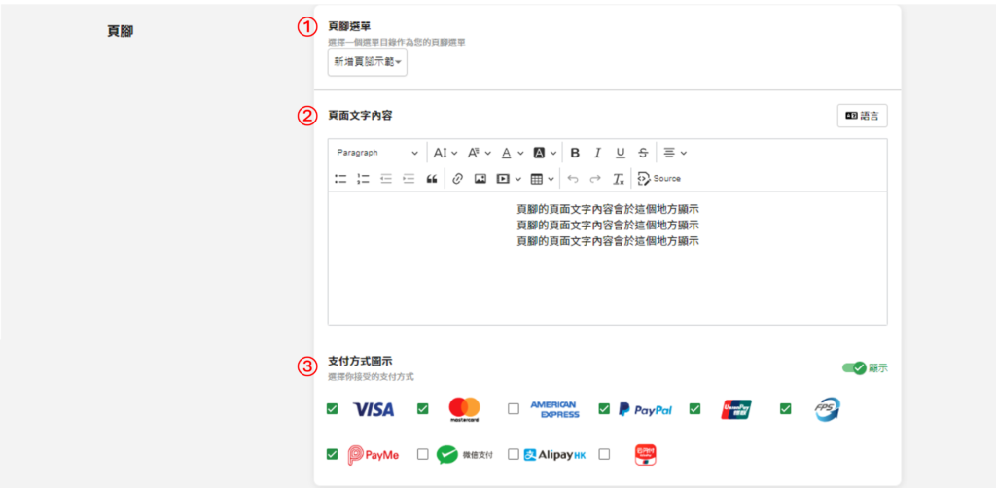Turn off the 顯示 payment icons toggle
Viewport: 996px width, 488px height.
coord(853,368)
